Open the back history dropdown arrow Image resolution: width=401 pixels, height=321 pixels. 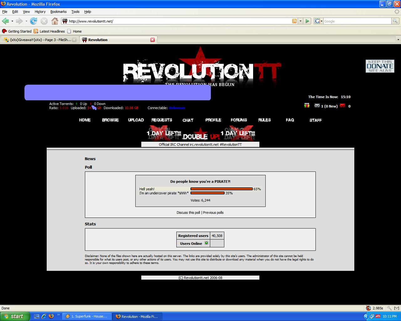tap(12, 21)
